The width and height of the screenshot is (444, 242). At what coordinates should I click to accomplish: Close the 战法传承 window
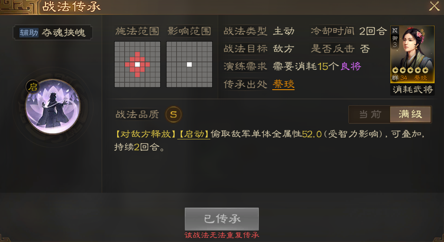coord(434,6)
